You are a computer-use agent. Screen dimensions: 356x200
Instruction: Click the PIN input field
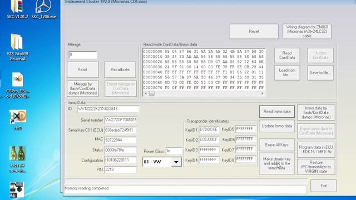(120, 170)
